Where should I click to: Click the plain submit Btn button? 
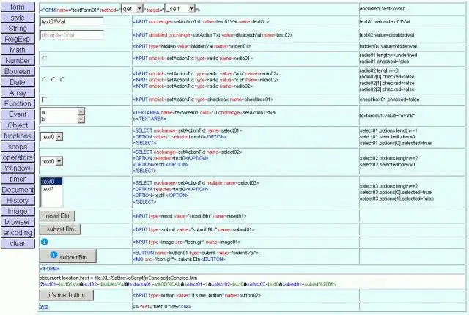point(60,229)
